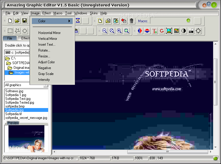Viewport: 221px width, 164px height.
Task: Click the green zoom-to-fit magnifier icon
Action: 127,31
